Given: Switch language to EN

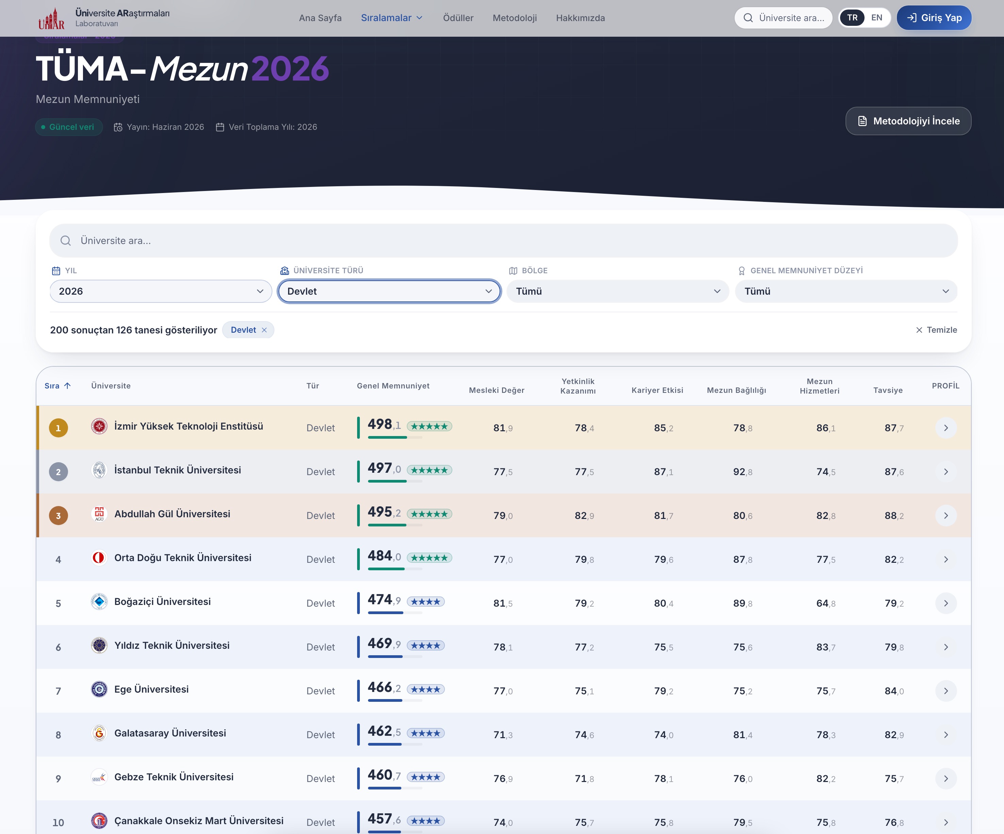Looking at the screenshot, I should 876,18.
